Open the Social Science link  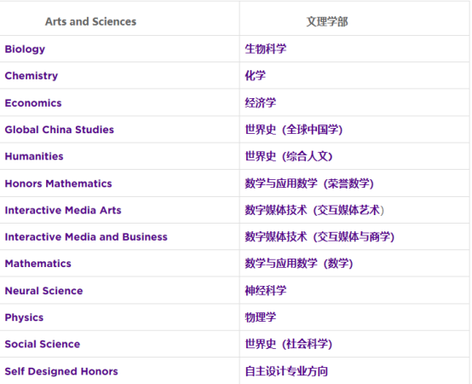pyautogui.click(x=43, y=344)
